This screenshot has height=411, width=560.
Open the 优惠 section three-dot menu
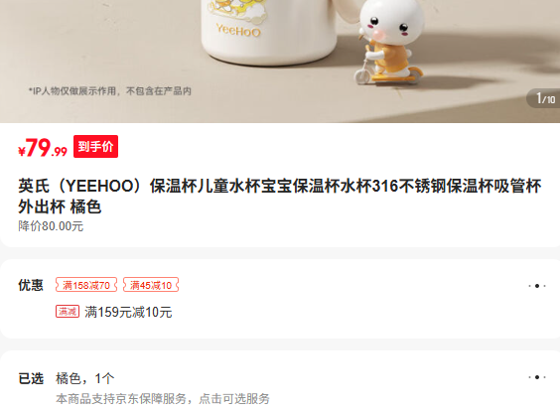point(537,286)
